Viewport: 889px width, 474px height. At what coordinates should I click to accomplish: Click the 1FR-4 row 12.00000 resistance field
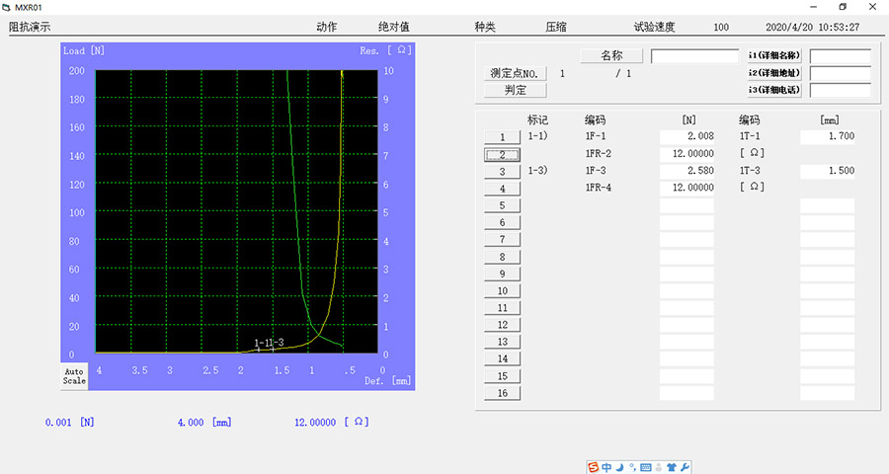click(687, 188)
